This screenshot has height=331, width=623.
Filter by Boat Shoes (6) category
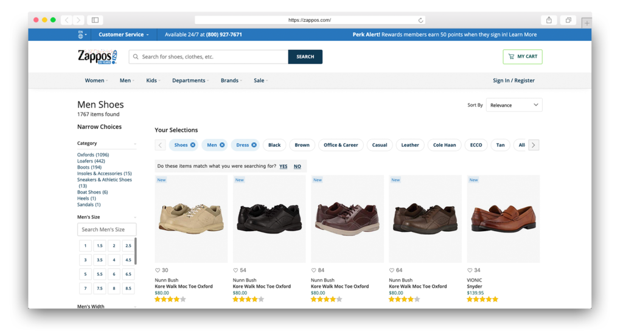pos(92,192)
